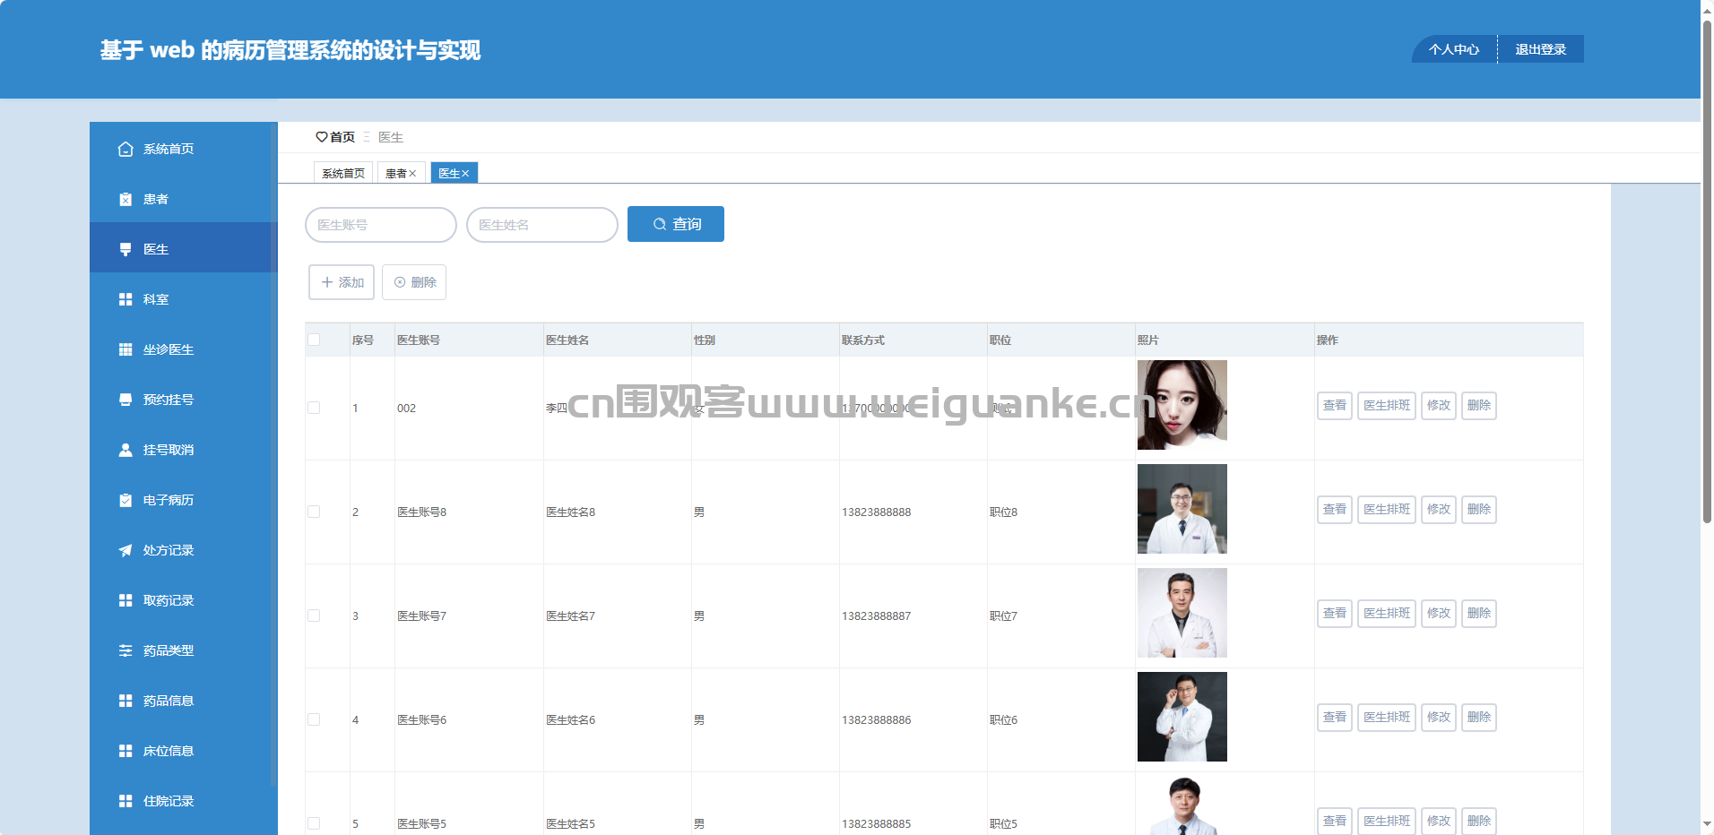This screenshot has height=835, width=1714.
Task: Click the 首页 breadcrumb link
Action: point(342,137)
